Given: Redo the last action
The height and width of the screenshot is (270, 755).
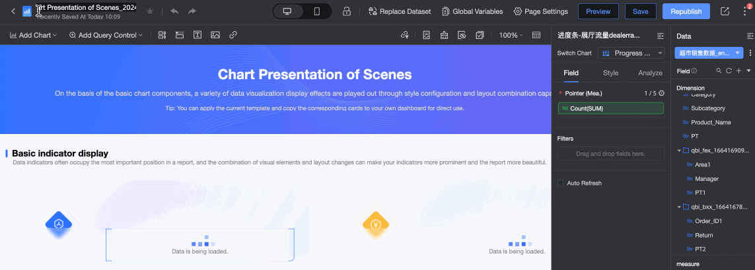Looking at the screenshot, I should (192, 11).
